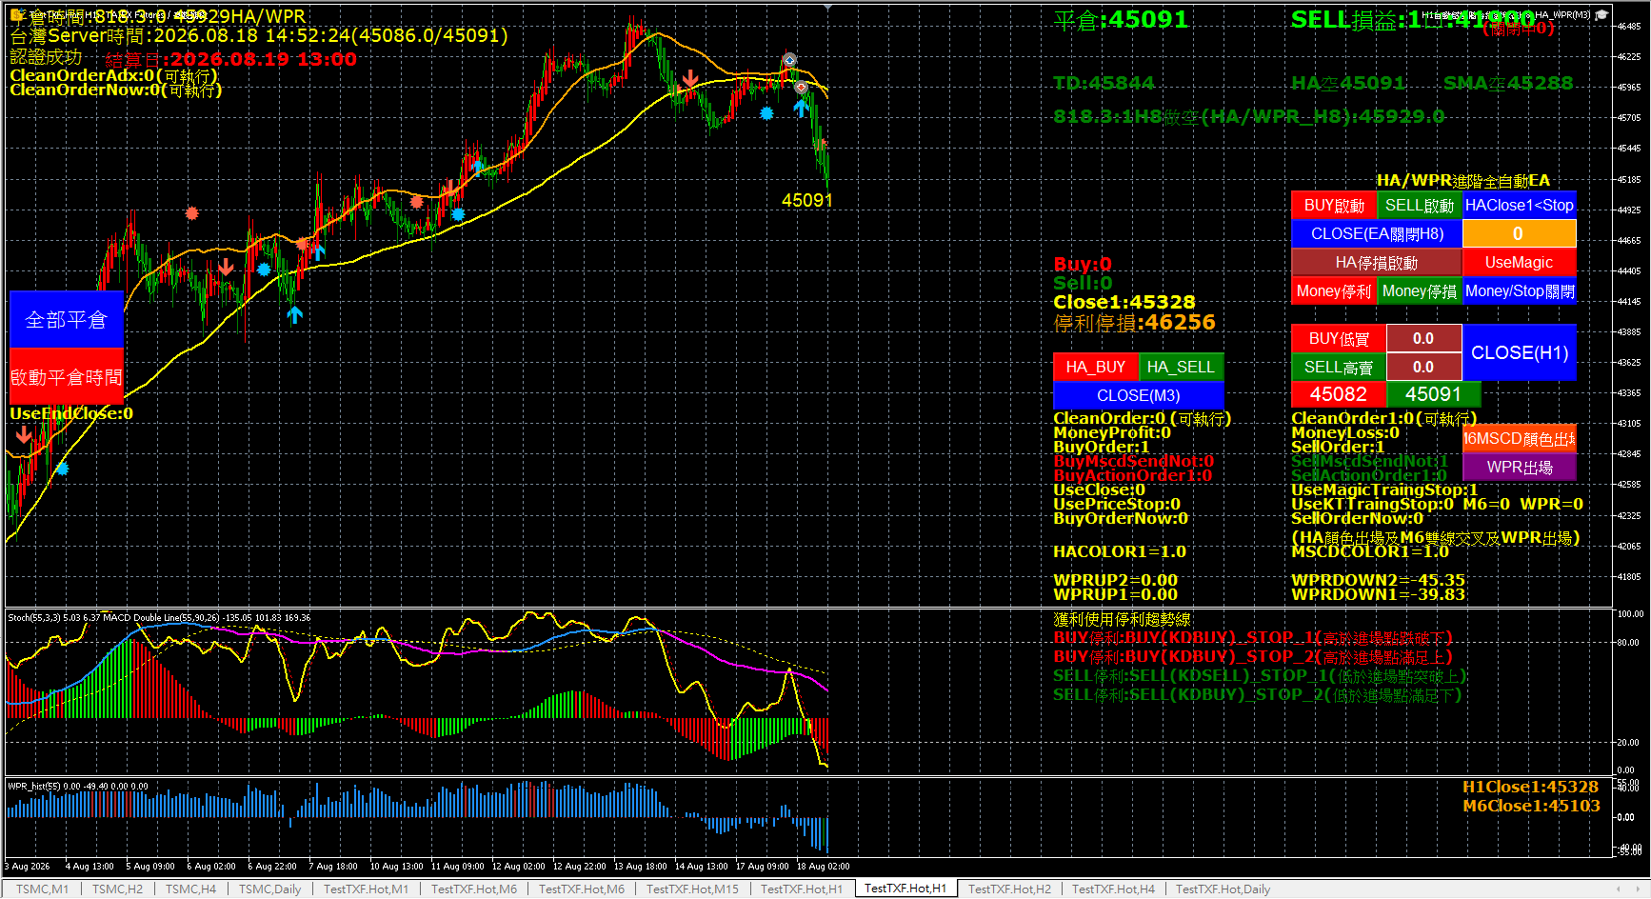
Task: Click the CLOSE(M3) button
Action: [x=1139, y=396]
